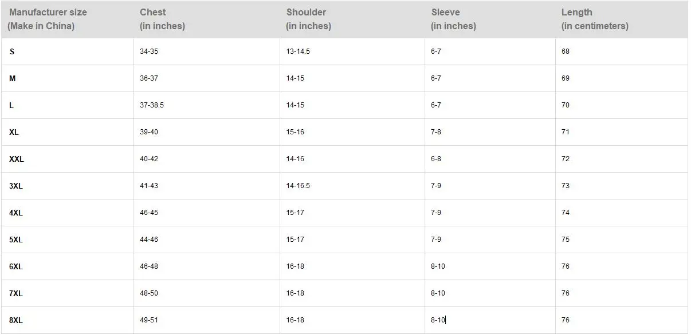Select chest value 49-51 in 8XL row
Viewport: 691px width, 335px height.
click(207, 320)
